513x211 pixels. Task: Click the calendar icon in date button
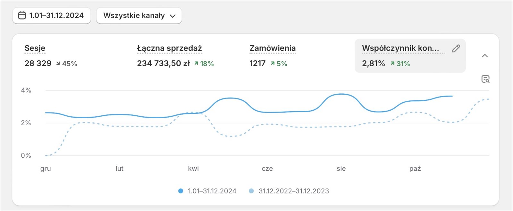(22, 15)
